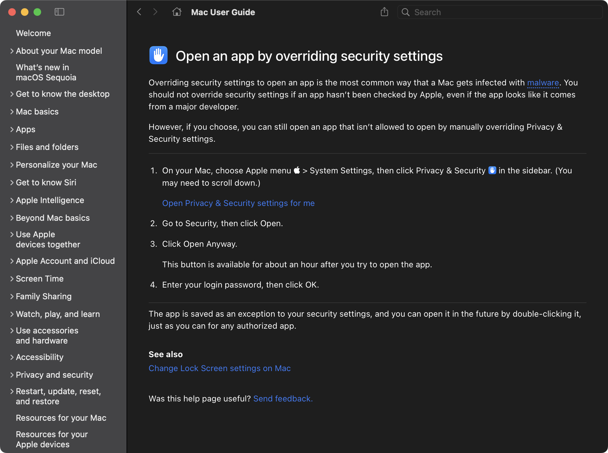The width and height of the screenshot is (608, 453).
Task: Click Open Privacy & Security settings for me
Action: pyautogui.click(x=238, y=203)
